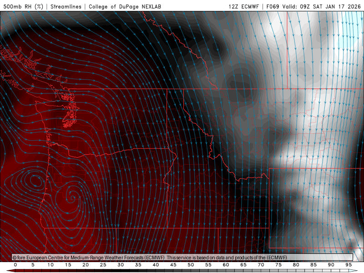Click the '70' RH scale value
The height and width of the screenshot is (273, 364).
tap(261, 265)
